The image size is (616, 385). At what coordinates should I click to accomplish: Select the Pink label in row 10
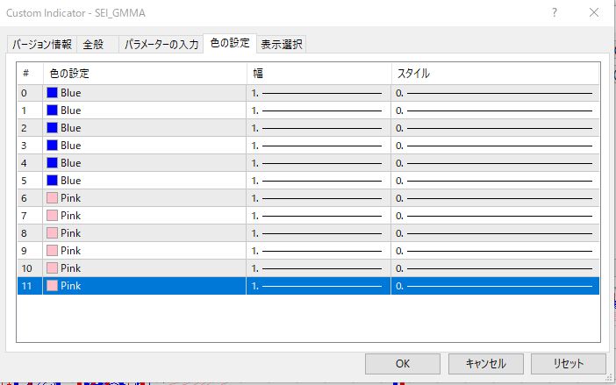[71, 268]
